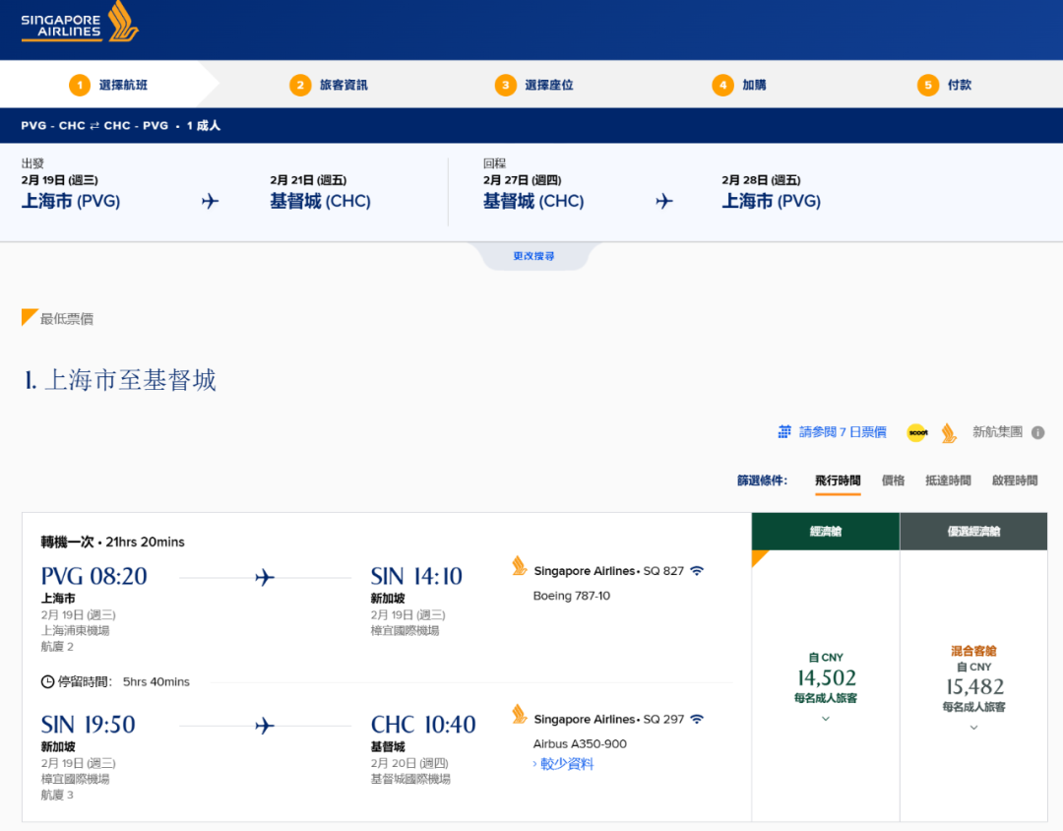Image resolution: width=1063 pixels, height=831 pixels.
Task: Select the green 經濟艙 fare column header
Action: click(825, 531)
